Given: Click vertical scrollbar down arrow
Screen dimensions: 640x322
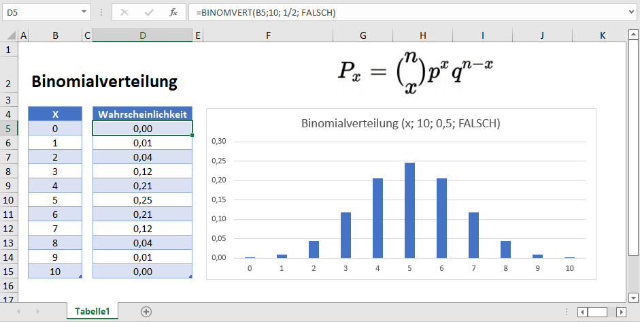Looking at the screenshot, I should [x=633, y=297].
